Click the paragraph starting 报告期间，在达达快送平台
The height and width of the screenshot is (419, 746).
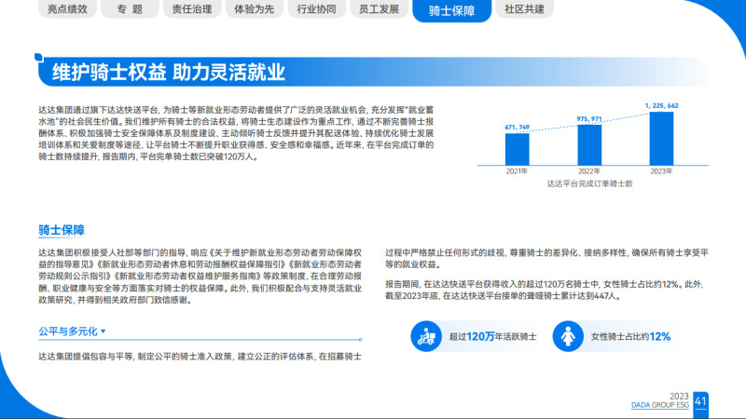[x=546, y=290]
